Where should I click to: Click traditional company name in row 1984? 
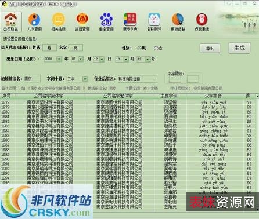(119, 131)
